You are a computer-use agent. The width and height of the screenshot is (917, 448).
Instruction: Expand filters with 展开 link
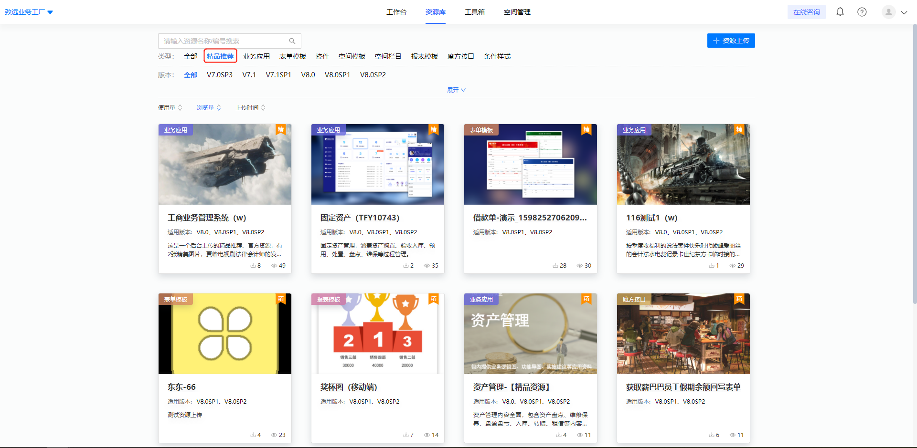tap(456, 90)
